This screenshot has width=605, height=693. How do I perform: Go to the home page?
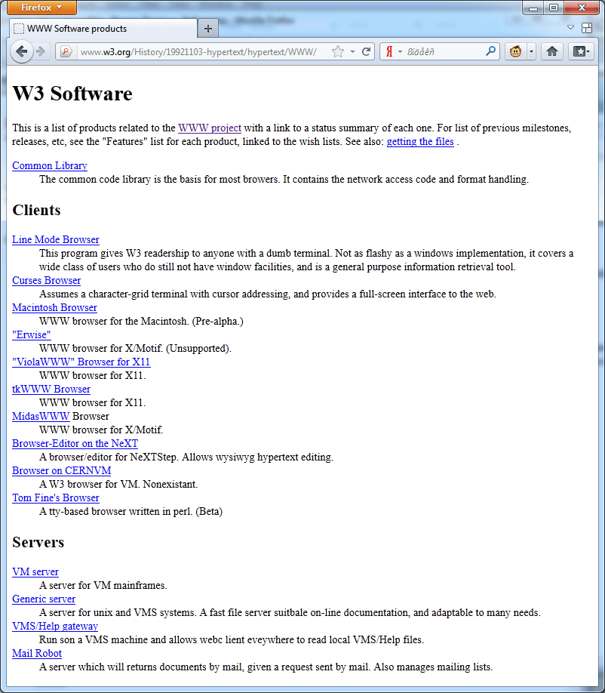(552, 51)
